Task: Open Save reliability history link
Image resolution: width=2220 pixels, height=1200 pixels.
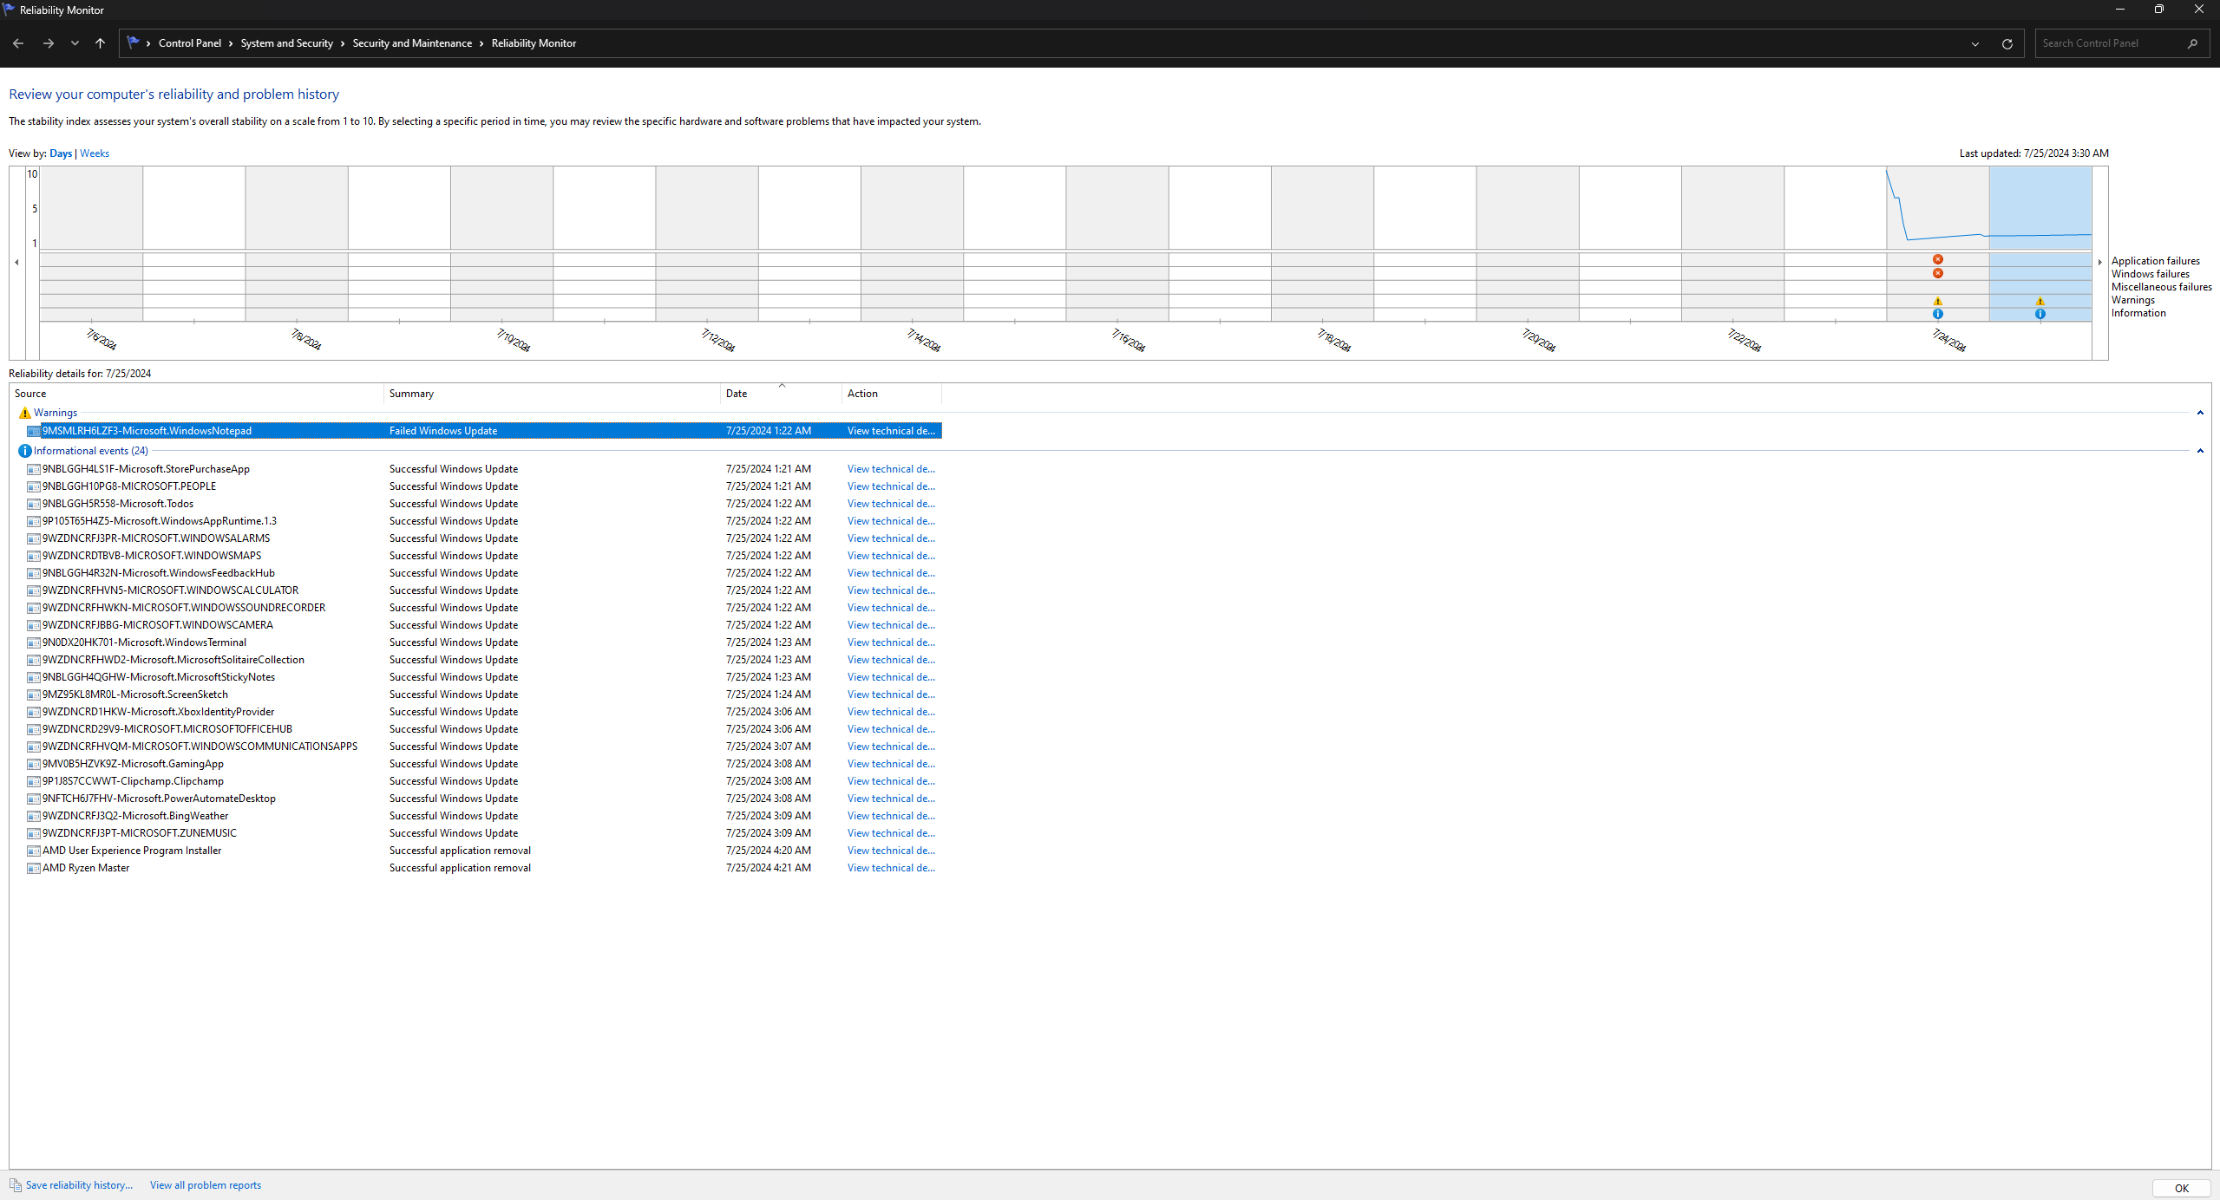Action: click(79, 1185)
